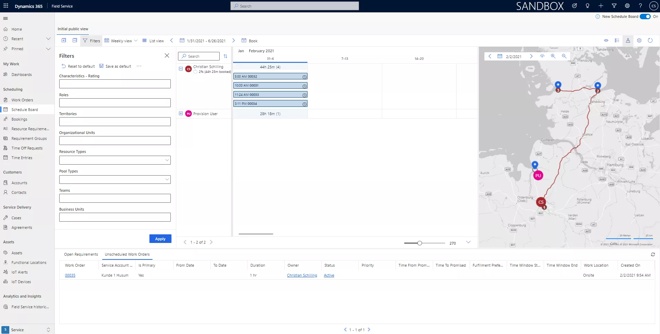Switch to Open Requirements tab

point(81,254)
